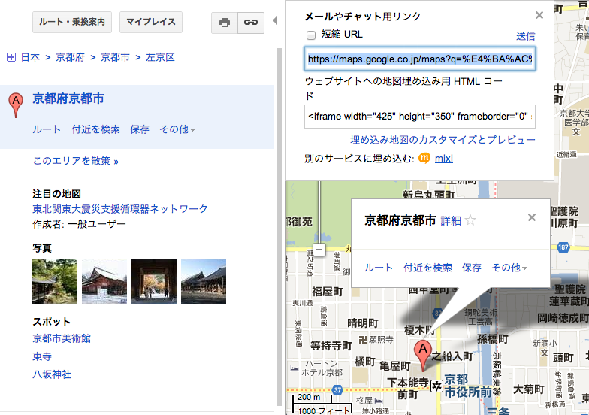This screenshot has width=589, height=415.
Task: Close the link sharing popup
Action: click(539, 15)
